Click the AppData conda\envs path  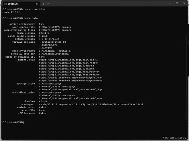pyautogui.click(x=71, y=98)
